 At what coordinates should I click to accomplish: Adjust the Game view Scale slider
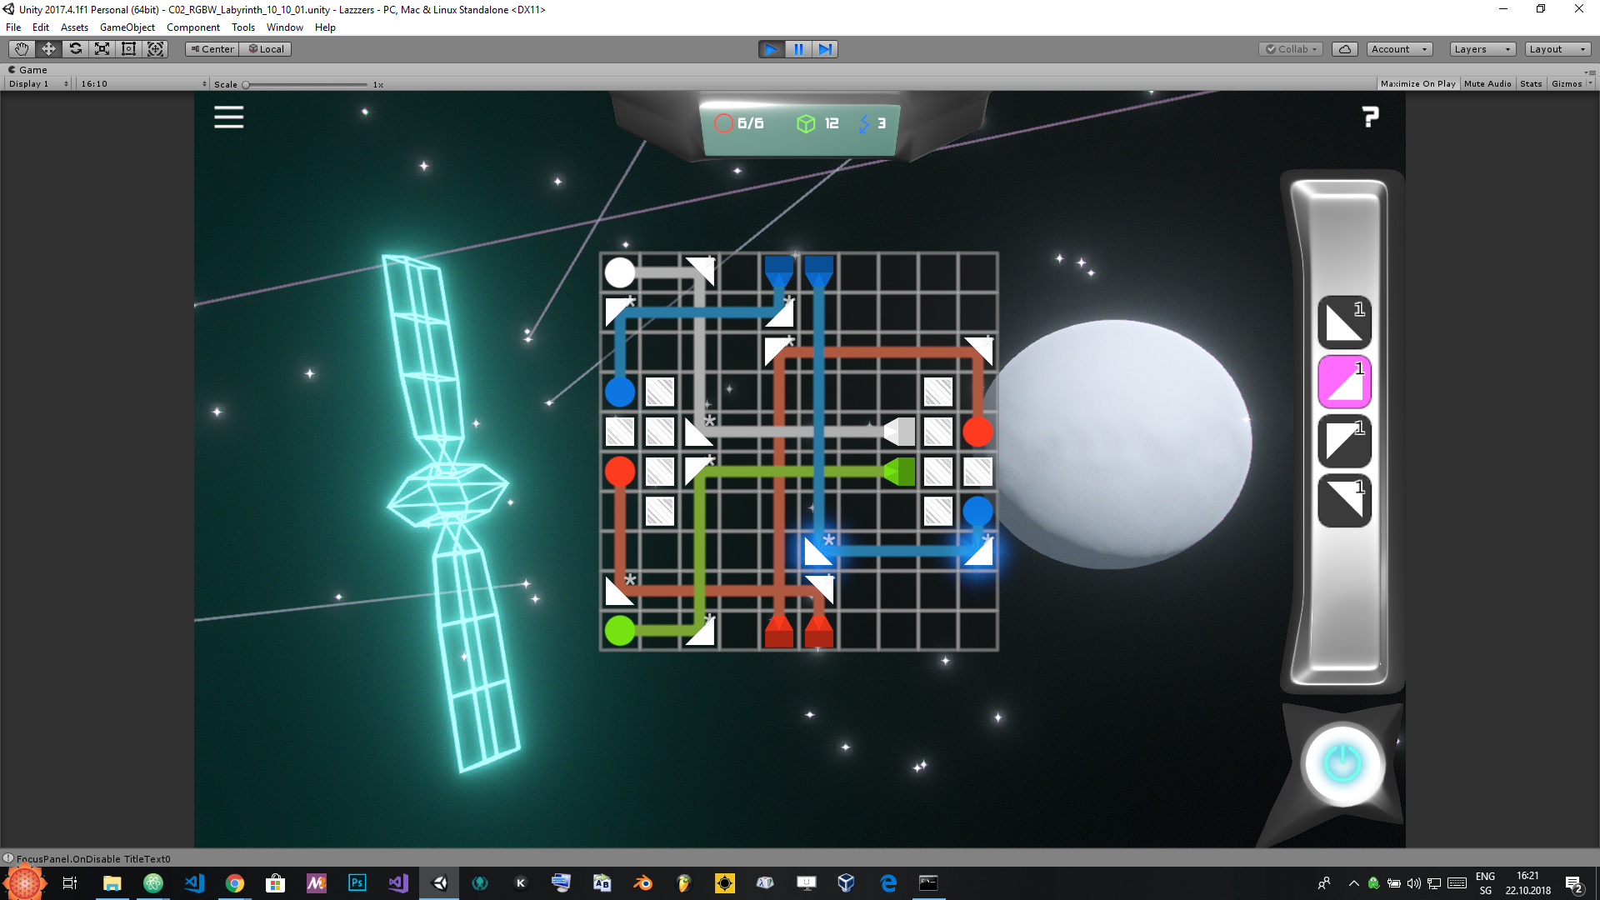(247, 85)
